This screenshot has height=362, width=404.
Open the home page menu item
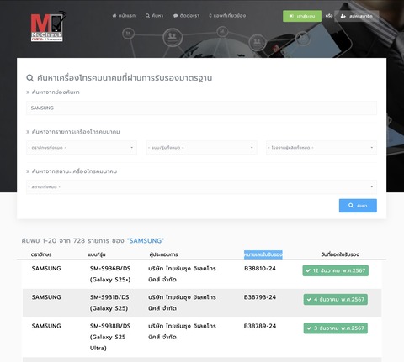click(124, 16)
